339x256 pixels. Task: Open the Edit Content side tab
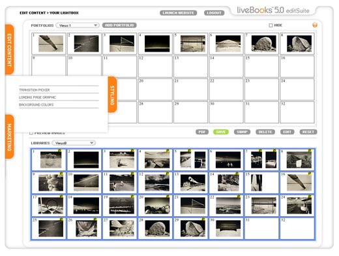pyautogui.click(x=10, y=50)
